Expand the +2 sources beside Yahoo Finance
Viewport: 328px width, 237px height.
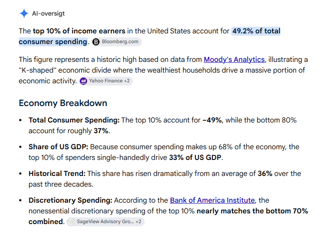127,81
